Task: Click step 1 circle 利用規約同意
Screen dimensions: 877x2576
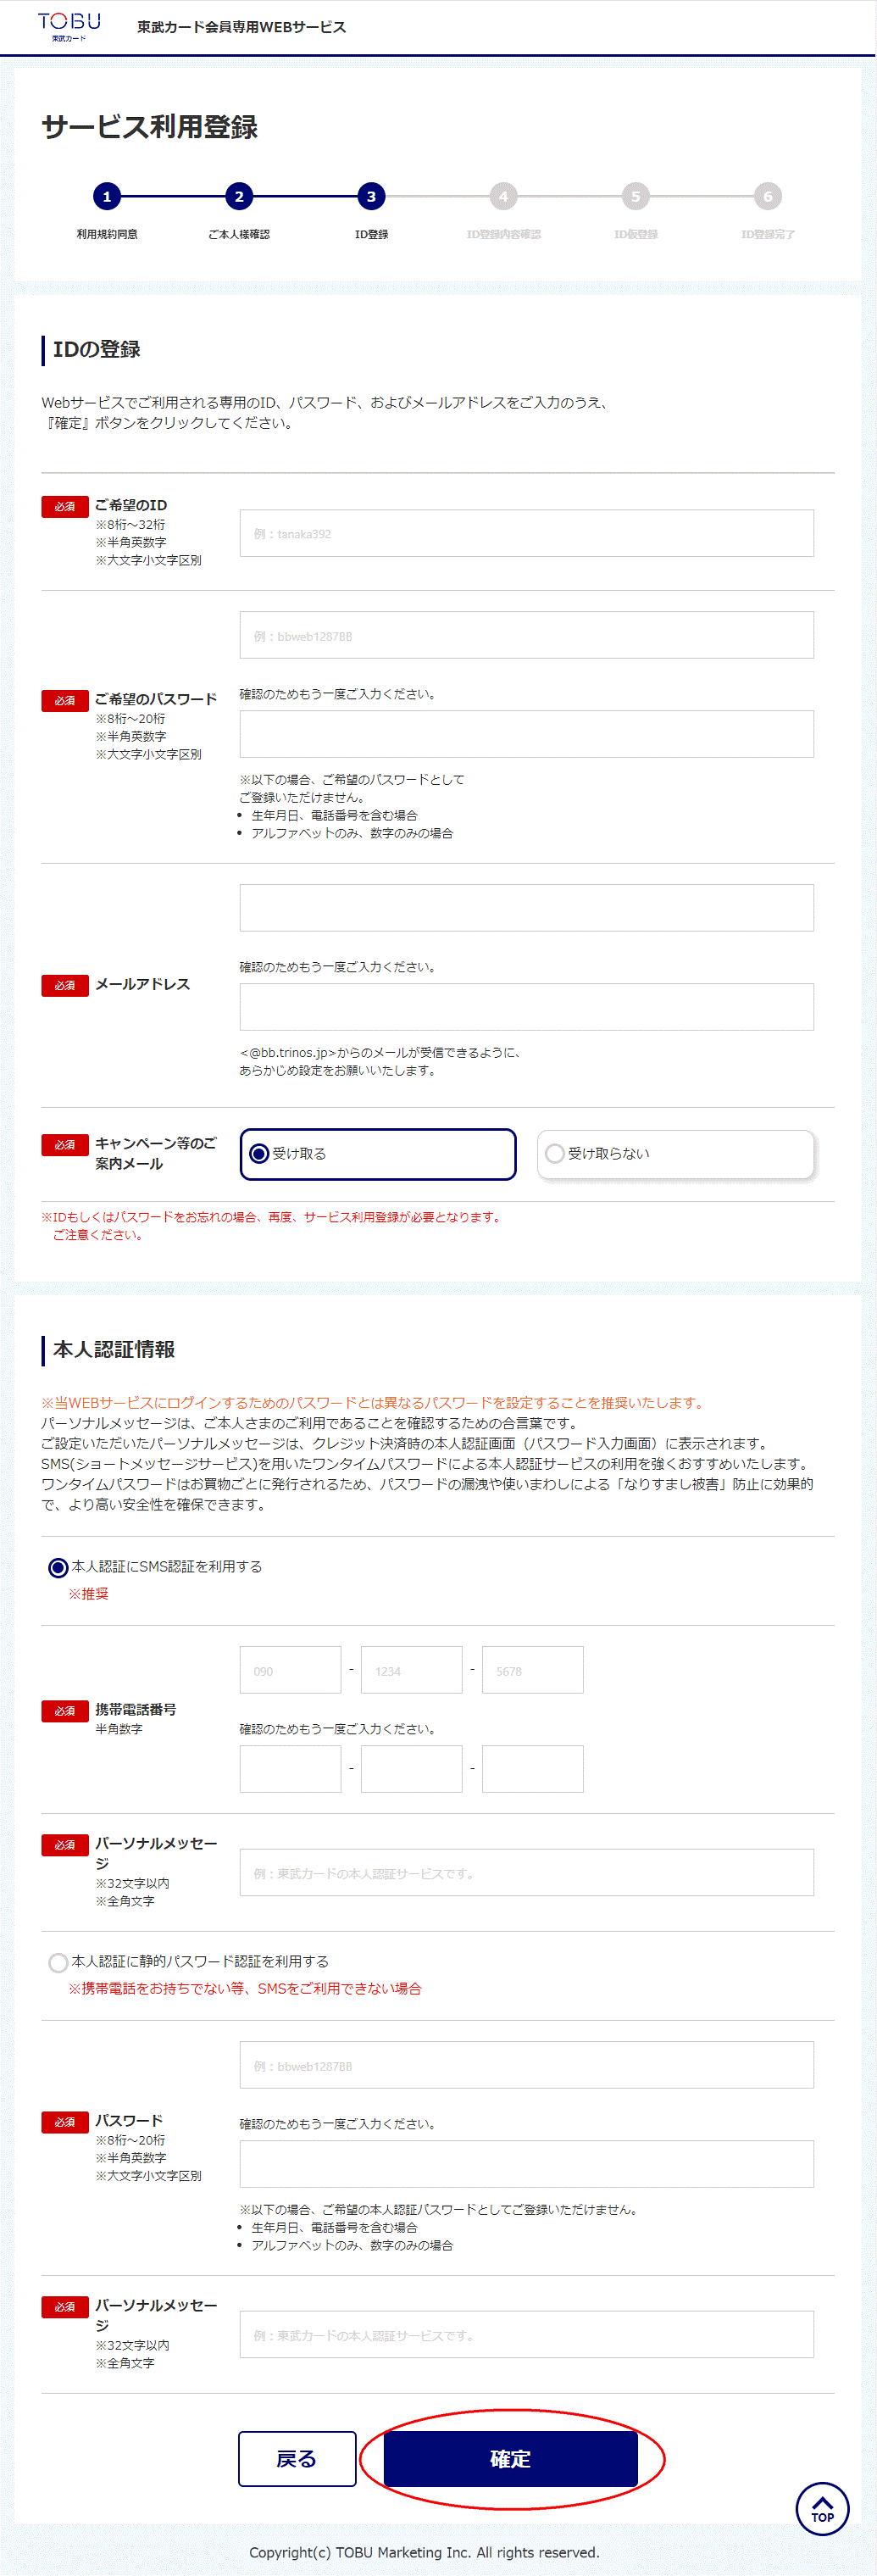Action: [x=107, y=196]
